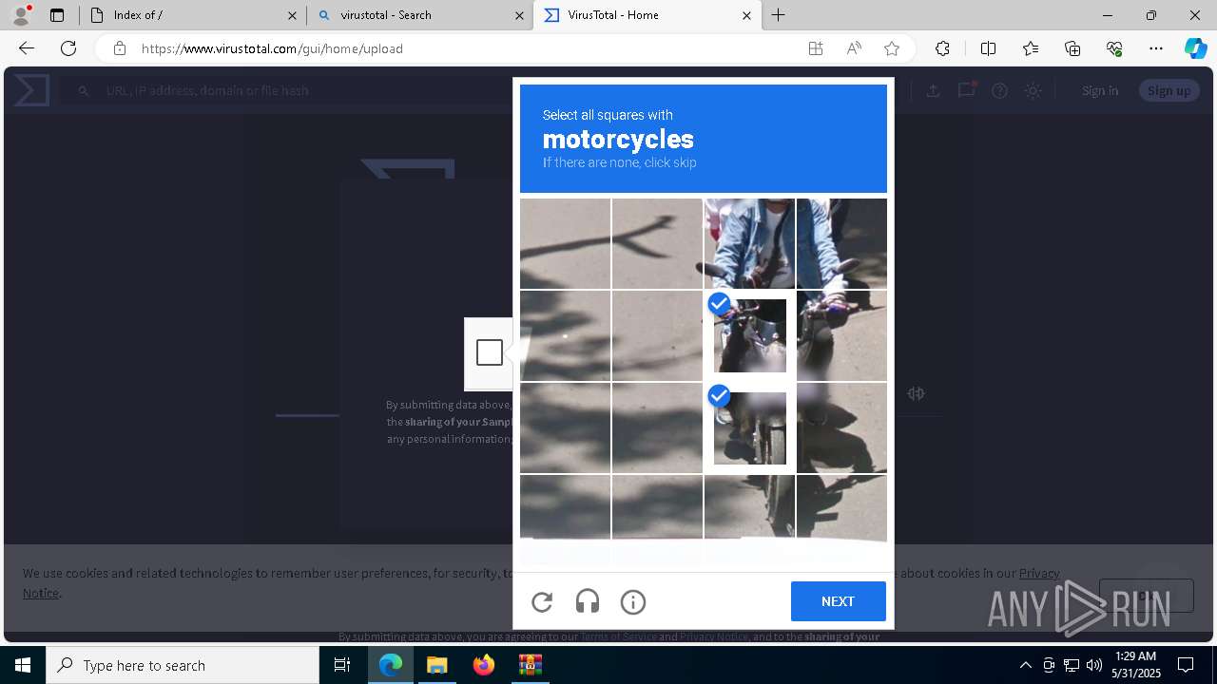Select the 'VirusTotal - Home' tab

(647, 15)
